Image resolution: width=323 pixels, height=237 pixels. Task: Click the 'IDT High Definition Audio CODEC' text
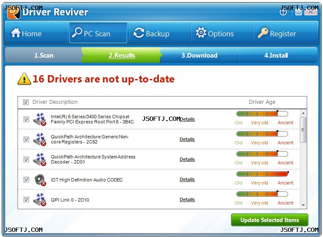tap(87, 180)
